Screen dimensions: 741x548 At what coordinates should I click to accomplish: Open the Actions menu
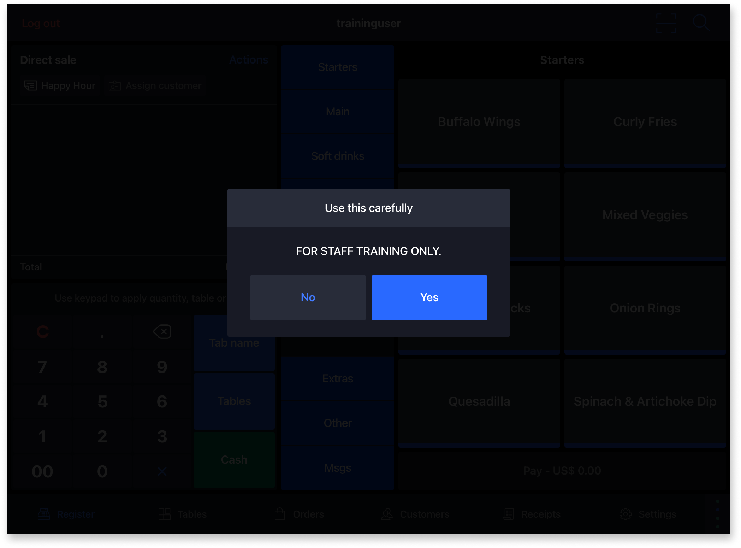(x=249, y=60)
